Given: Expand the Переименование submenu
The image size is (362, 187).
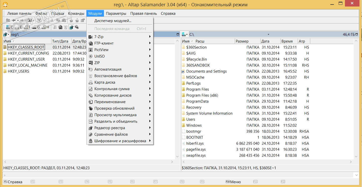Looking at the screenshot, I should (120, 102).
